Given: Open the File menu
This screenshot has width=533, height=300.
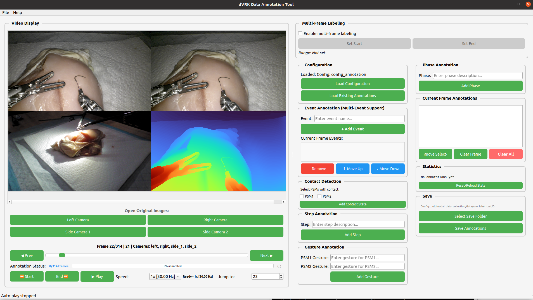Looking at the screenshot, I should (x=5, y=12).
